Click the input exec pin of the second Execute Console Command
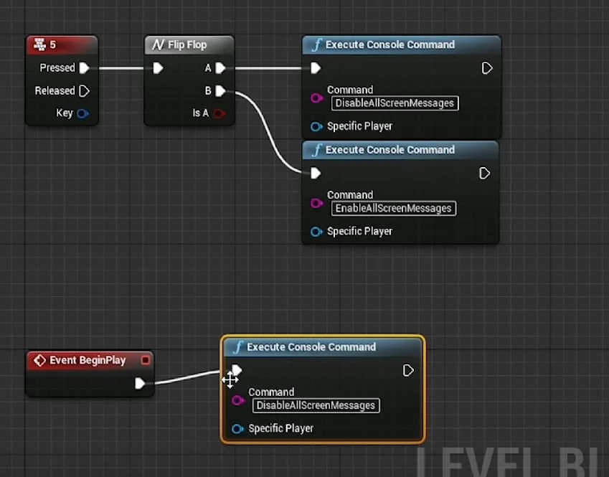 [x=314, y=173]
